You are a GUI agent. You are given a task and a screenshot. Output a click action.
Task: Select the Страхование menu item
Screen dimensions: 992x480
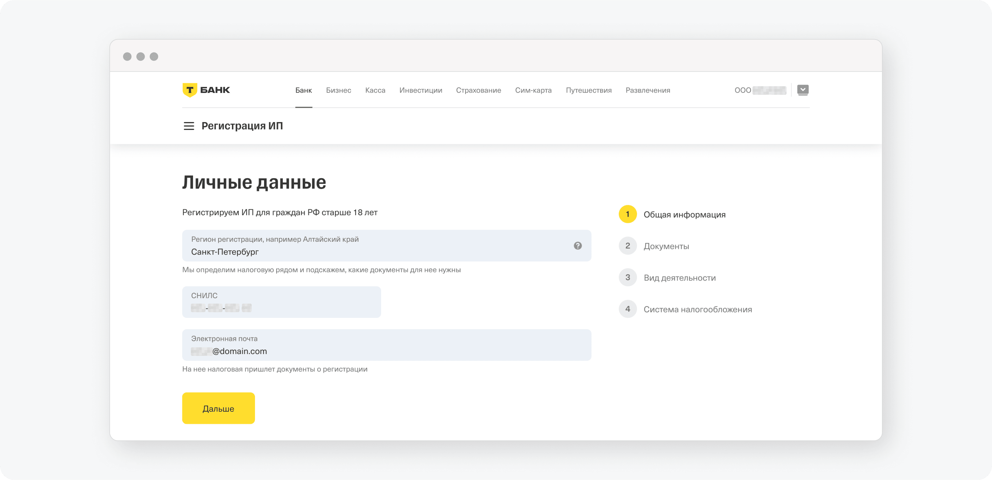[478, 90]
